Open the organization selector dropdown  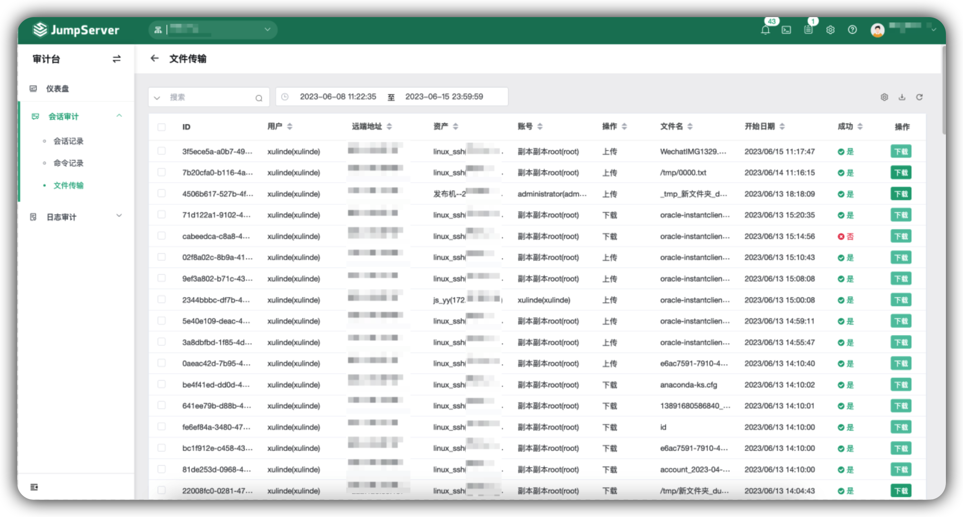point(213,30)
